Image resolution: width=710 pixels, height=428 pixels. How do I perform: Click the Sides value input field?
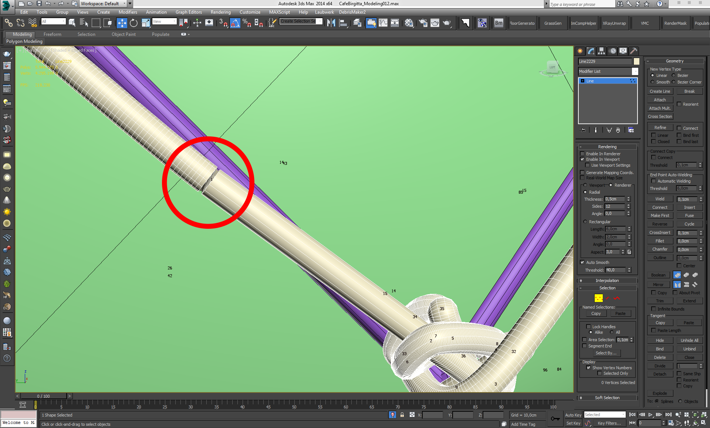pyautogui.click(x=615, y=206)
